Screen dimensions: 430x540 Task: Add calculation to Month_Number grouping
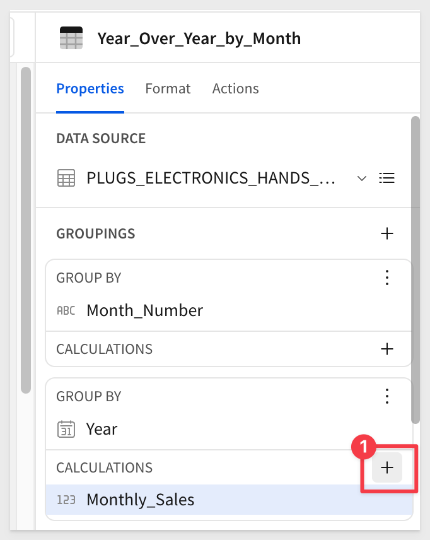coord(387,349)
